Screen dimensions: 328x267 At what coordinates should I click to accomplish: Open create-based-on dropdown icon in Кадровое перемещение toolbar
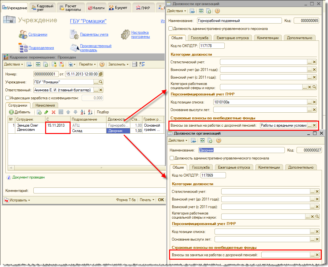(x=72, y=64)
